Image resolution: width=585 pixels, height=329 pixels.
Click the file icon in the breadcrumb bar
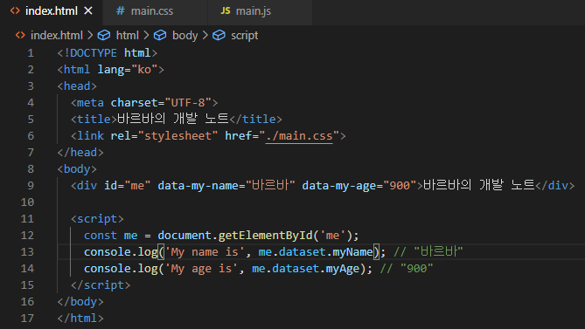tap(20, 36)
